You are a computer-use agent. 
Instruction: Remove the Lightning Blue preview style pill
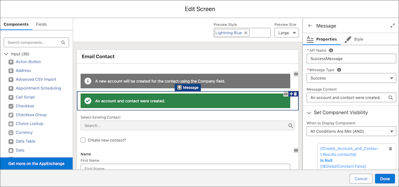coord(245,33)
